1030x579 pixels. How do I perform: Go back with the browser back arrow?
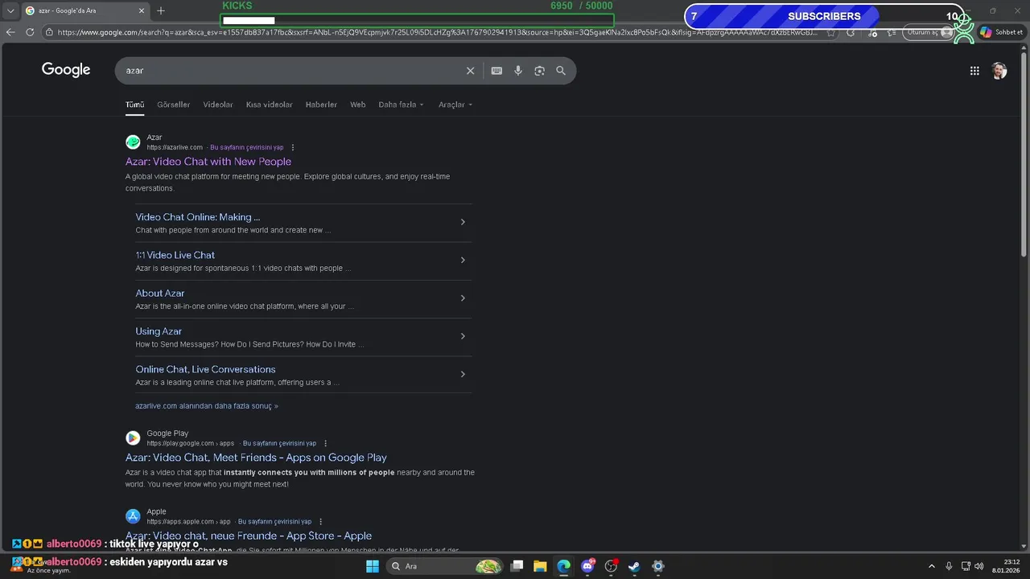pyautogui.click(x=10, y=32)
